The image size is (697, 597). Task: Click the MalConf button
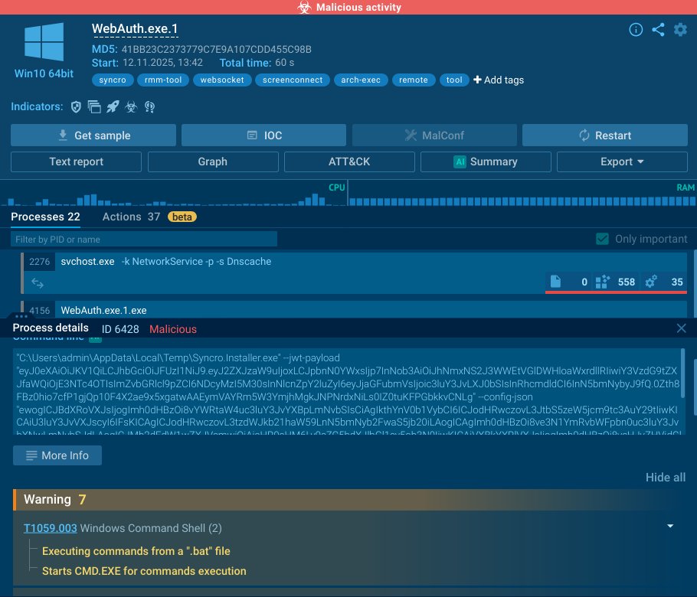click(434, 135)
